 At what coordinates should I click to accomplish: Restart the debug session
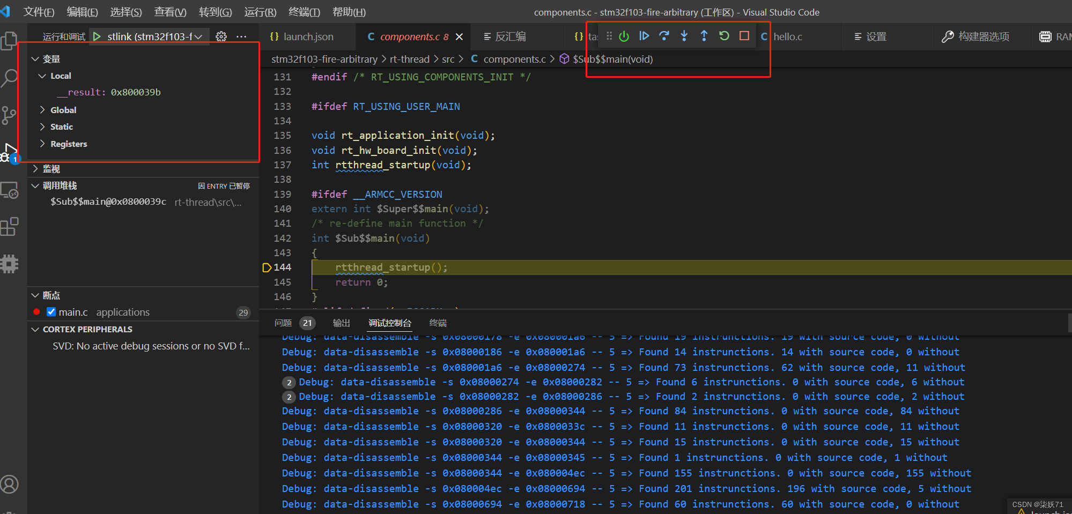pos(724,36)
